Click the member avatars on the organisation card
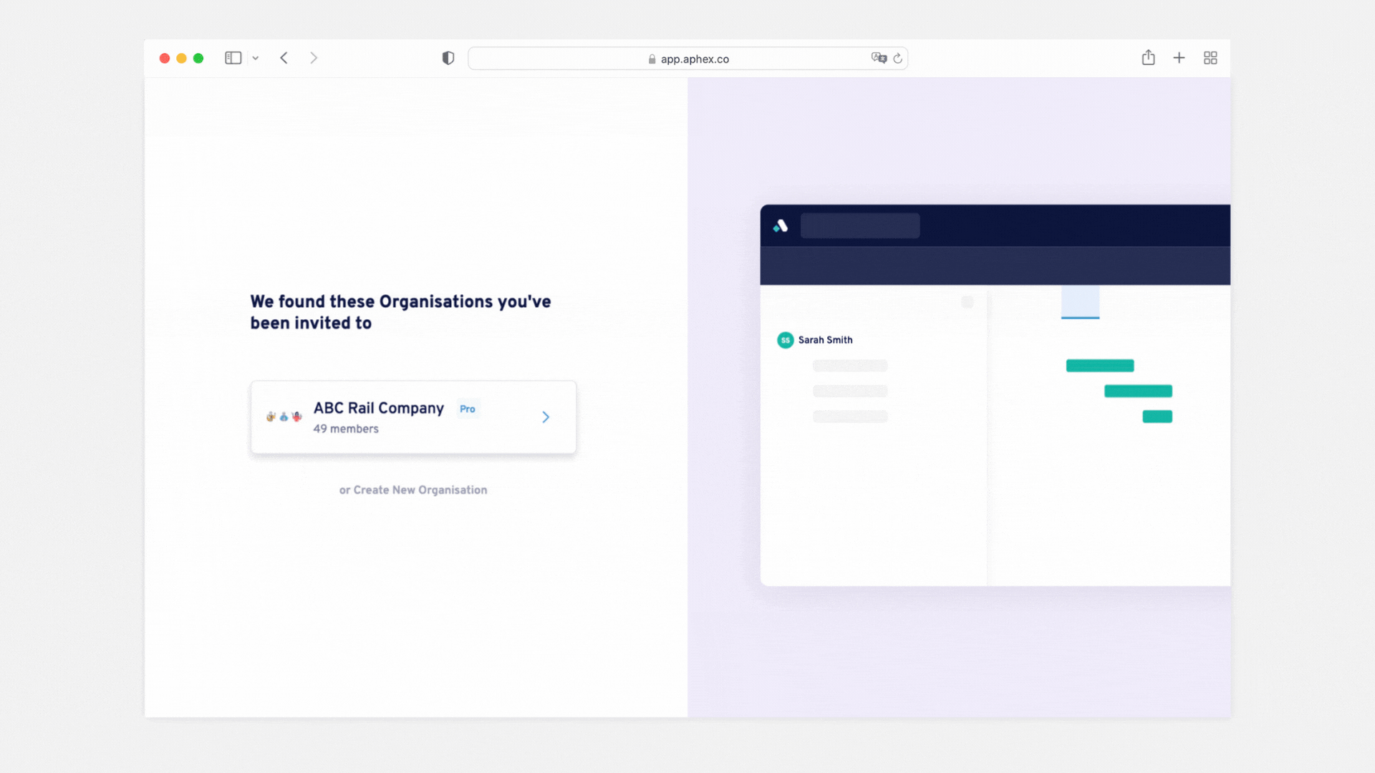Image resolution: width=1375 pixels, height=773 pixels. (x=284, y=417)
